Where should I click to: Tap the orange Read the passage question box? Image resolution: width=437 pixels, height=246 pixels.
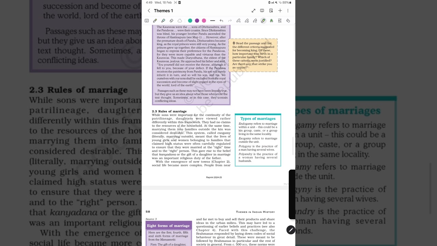coord(253,55)
